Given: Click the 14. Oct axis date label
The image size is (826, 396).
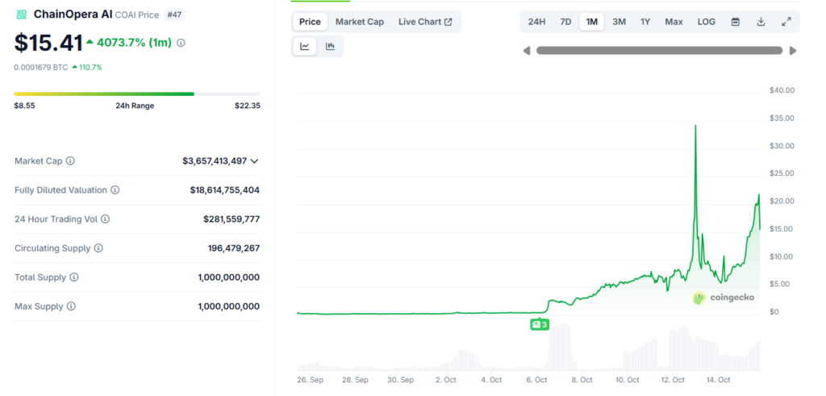Looking at the screenshot, I should click(717, 380).
